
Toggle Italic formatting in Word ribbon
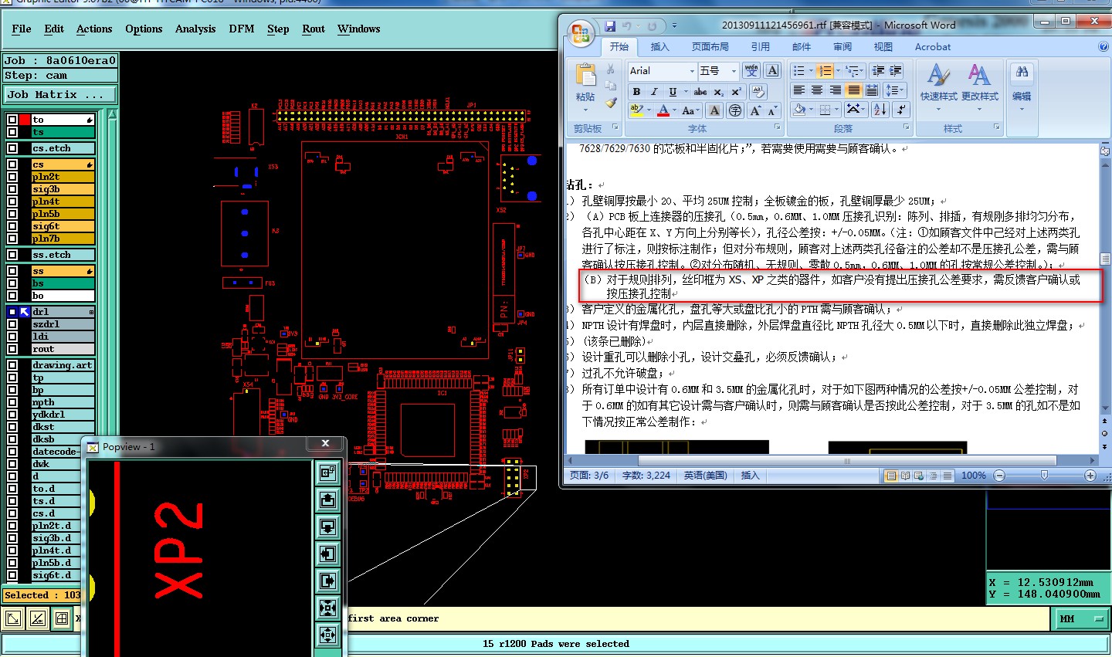[655, 92]
